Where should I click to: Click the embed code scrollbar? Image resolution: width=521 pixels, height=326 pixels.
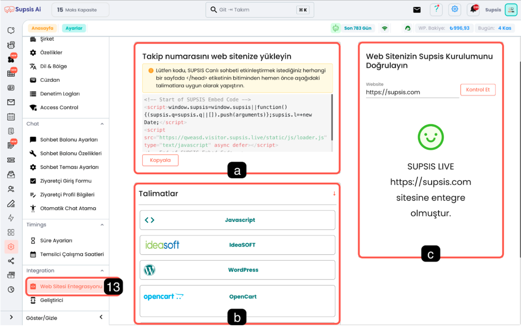point(332,117)
